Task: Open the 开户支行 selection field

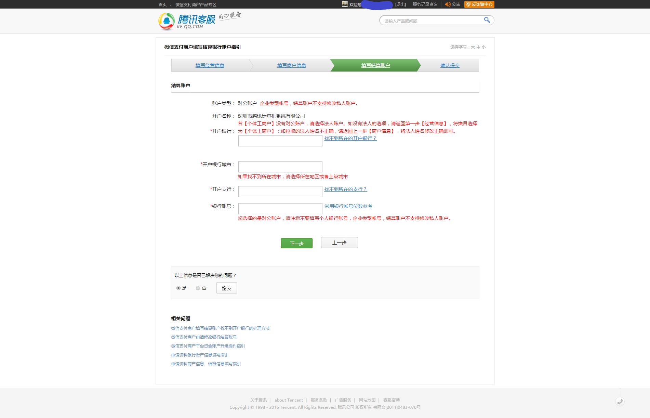Action: [x=280, y=191]
